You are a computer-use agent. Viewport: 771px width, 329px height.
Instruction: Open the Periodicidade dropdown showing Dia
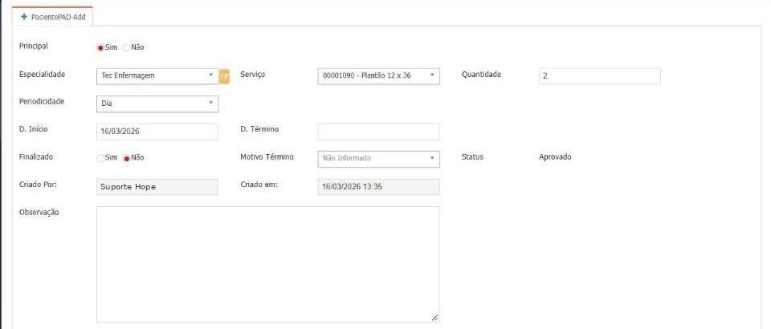click(x=157, y=104)
